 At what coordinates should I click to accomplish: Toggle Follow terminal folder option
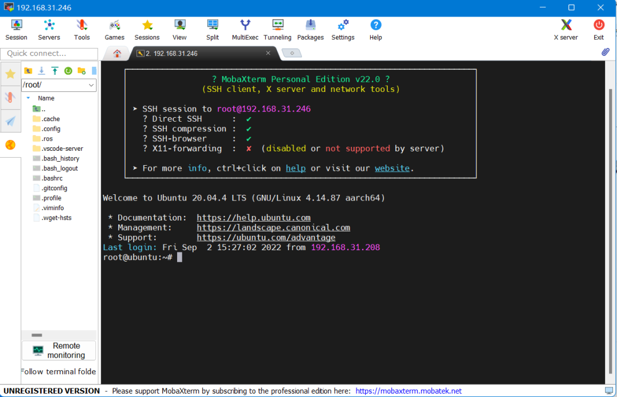[x=59, y=371]
